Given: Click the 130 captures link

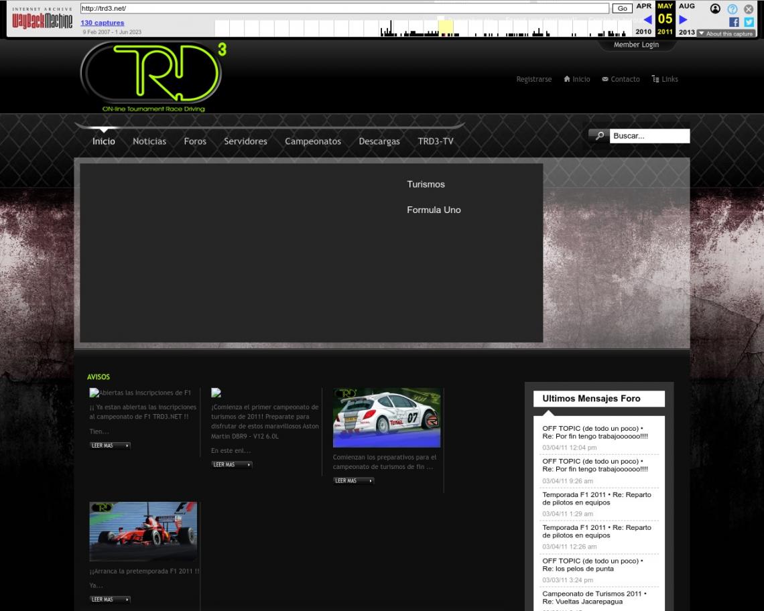Looking at the screenshot, I should pos(103,23).
